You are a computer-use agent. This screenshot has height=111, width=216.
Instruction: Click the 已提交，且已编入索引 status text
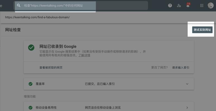pyautogui.click(x=100, y=84)
